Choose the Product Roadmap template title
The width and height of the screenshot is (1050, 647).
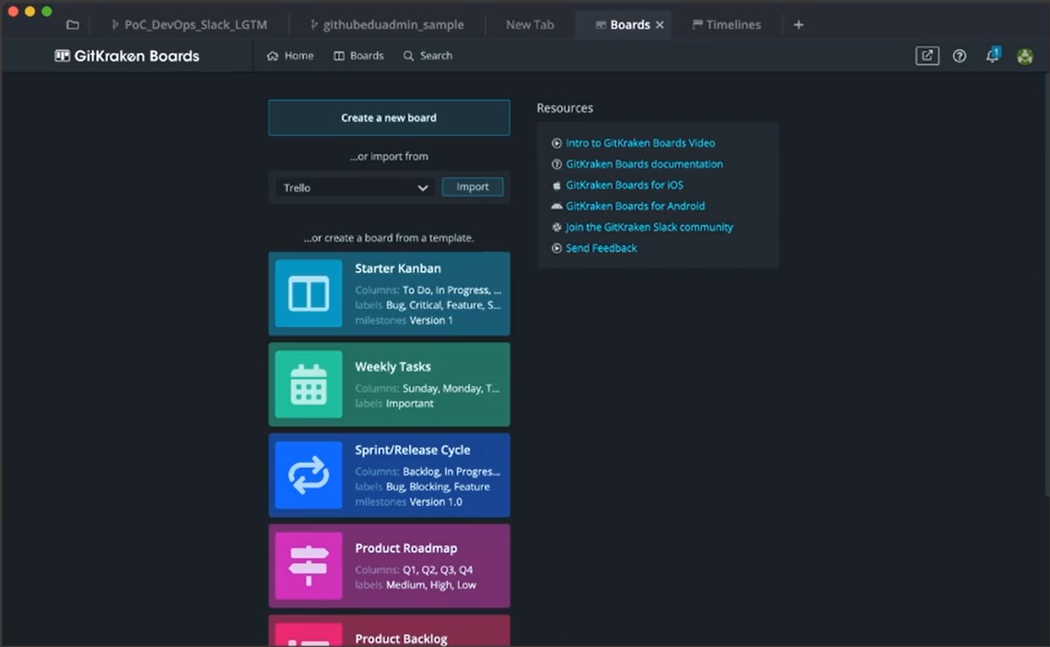click(x=406, y=548)
